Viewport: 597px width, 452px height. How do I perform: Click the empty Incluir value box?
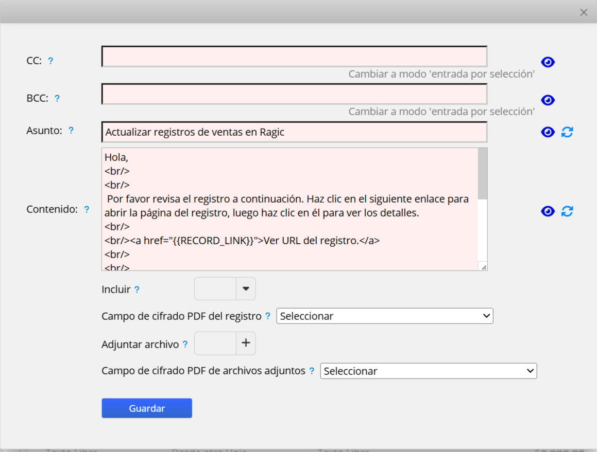click(215, 289)
